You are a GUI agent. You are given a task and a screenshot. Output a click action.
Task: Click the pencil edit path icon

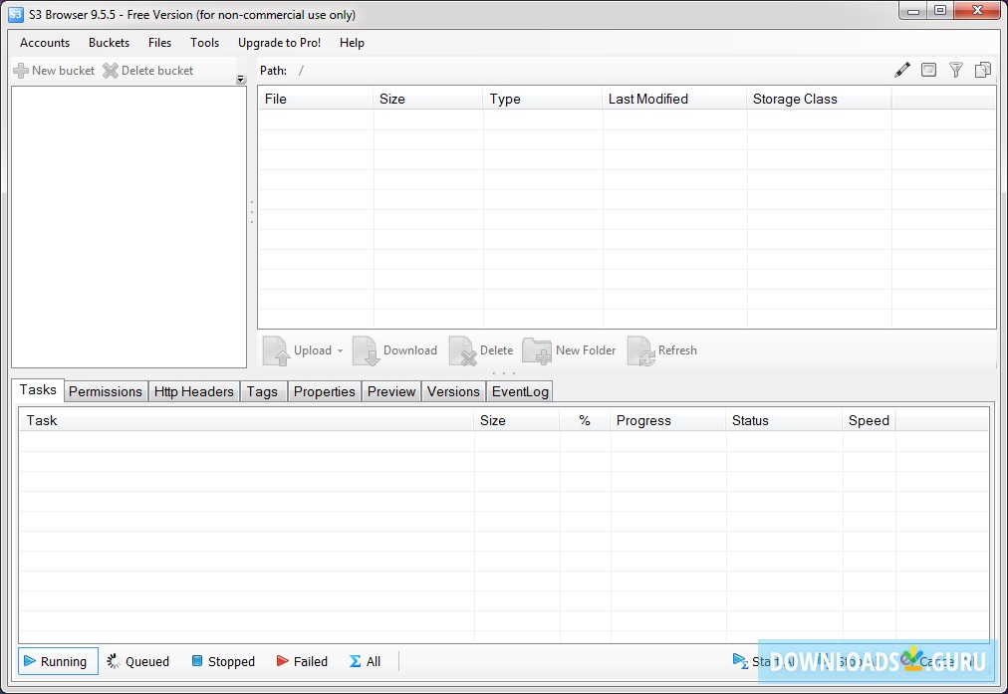tap(902, 70)
